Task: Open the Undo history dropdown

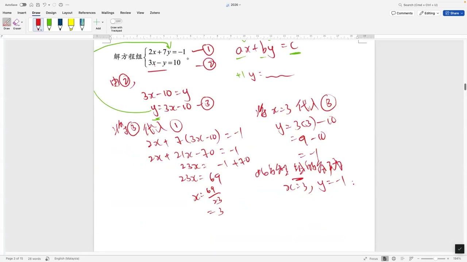Action: [49, 5]
